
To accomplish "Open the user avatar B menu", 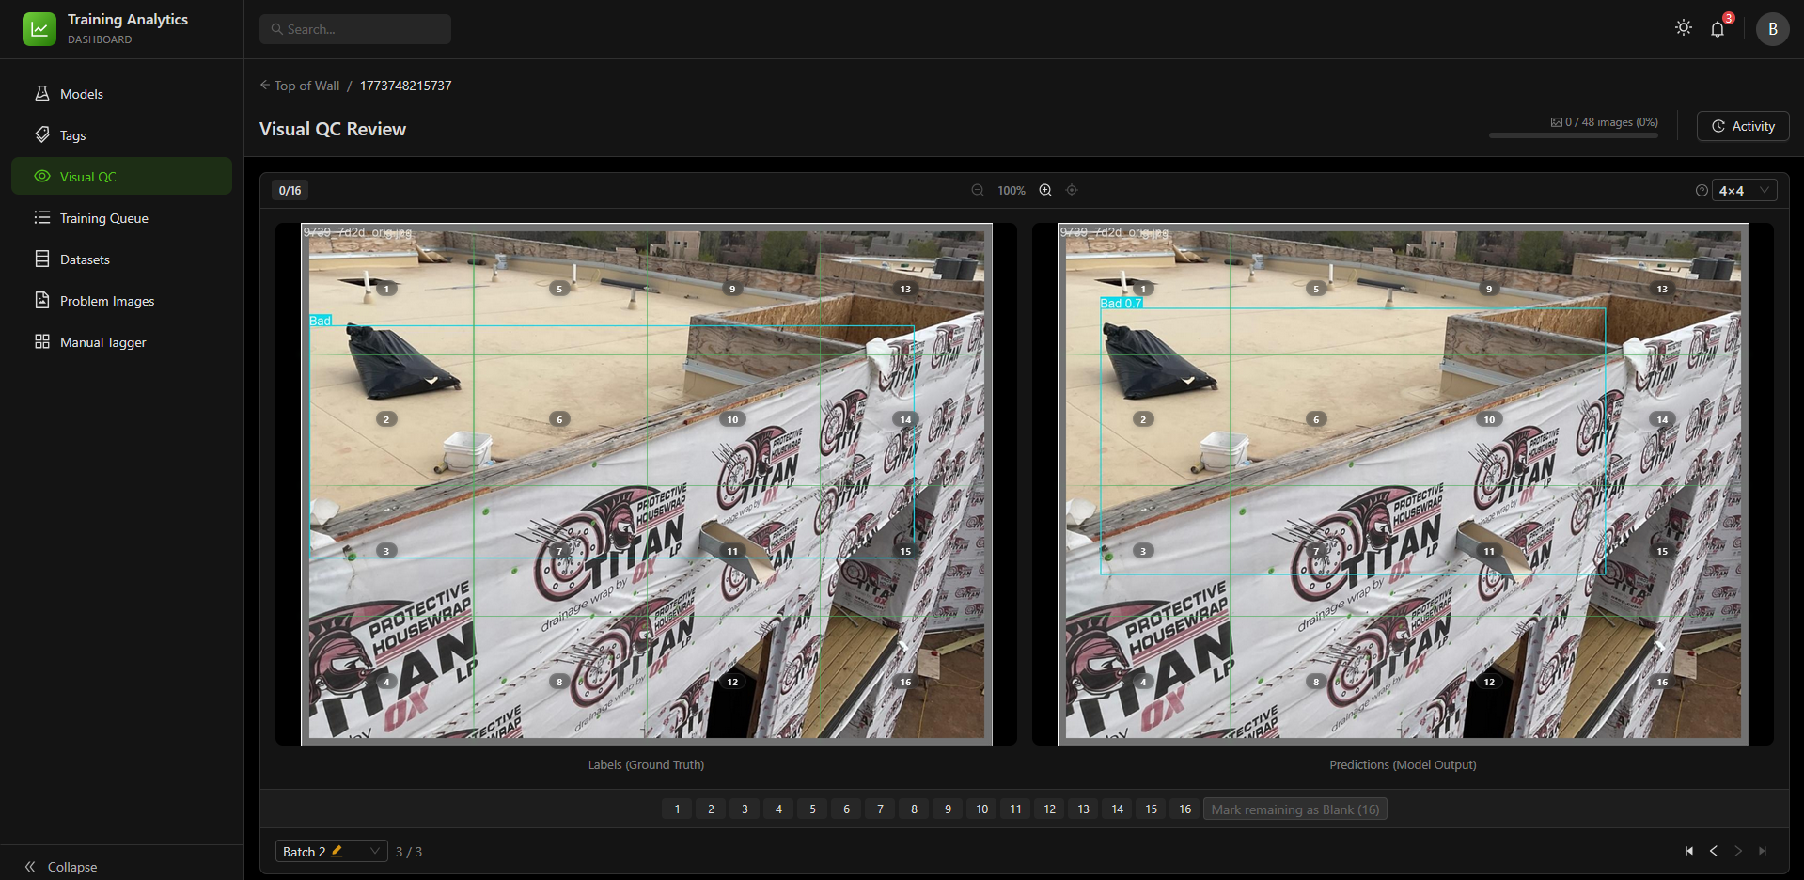I will pos(1773,29).
